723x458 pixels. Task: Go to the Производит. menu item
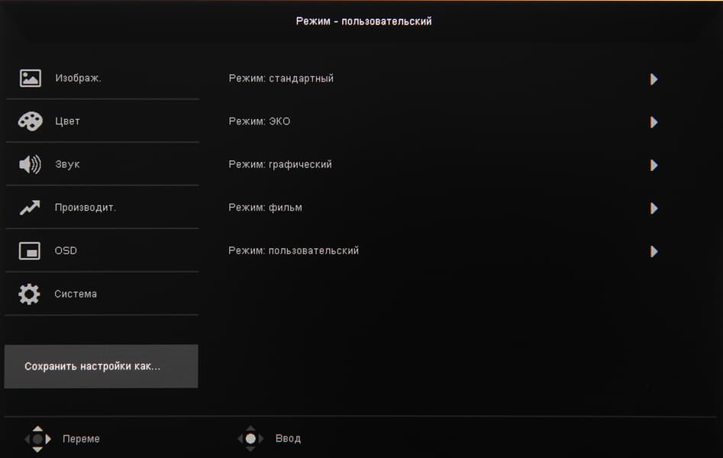(85, 208)
